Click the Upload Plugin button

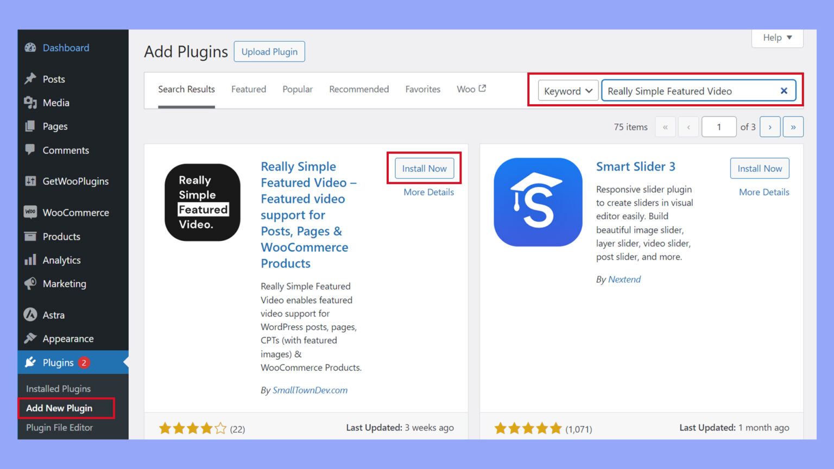[x=269, y=52]
